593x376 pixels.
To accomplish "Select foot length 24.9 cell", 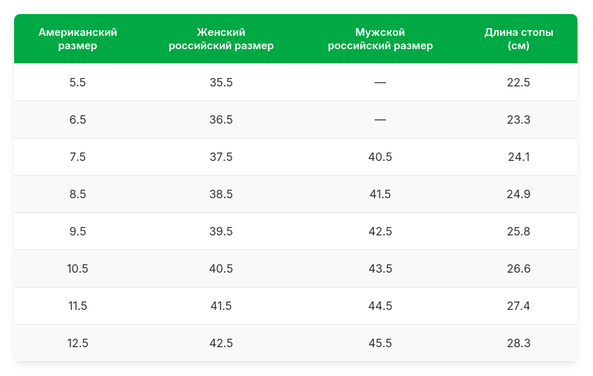I will [x=518, y=194].
